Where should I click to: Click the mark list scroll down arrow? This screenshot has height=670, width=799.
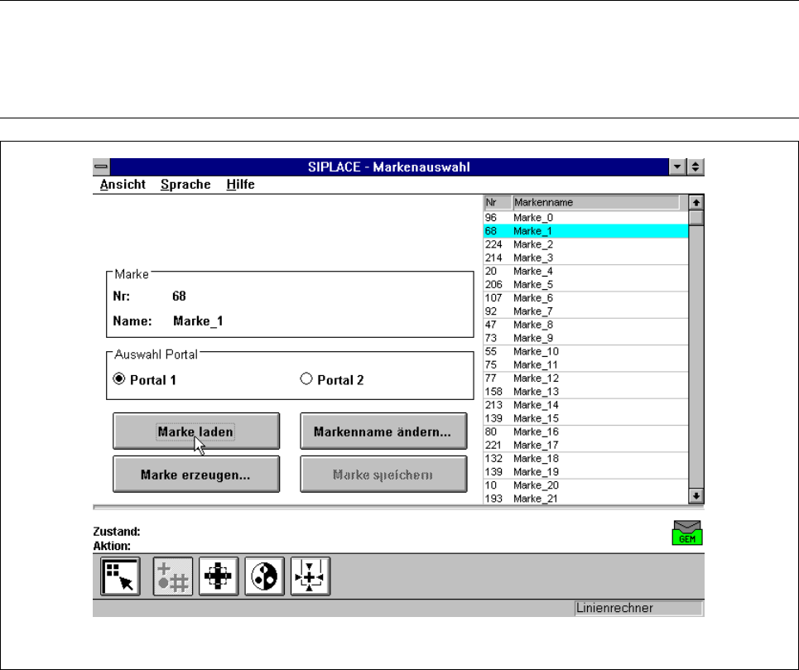pyautogui.click(x=696, y=496)
